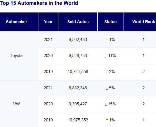Click VW 2019 status '↑ 1%'
This screenshot has width=156, height=127.
[x=110, y=120]
